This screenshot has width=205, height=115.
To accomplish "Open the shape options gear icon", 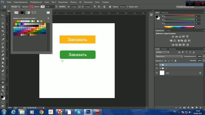I will coord(110,7).
